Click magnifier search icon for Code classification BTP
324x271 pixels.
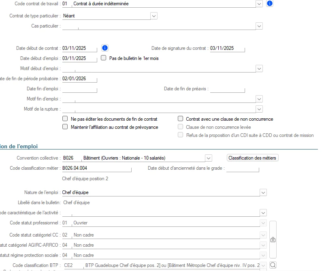point(273,265)
